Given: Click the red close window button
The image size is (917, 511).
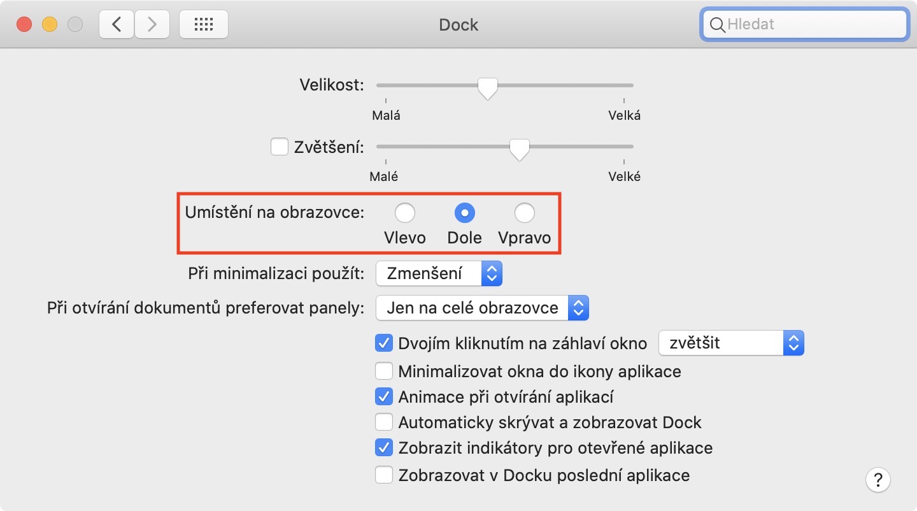Looking at the screenshot, I should (x=24, y=25).
